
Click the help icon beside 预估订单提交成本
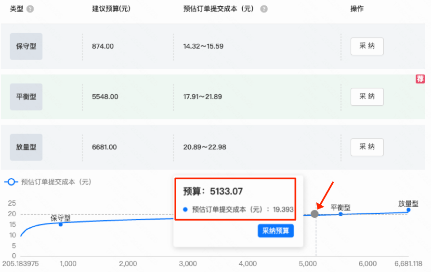click(x=264, y=9)
